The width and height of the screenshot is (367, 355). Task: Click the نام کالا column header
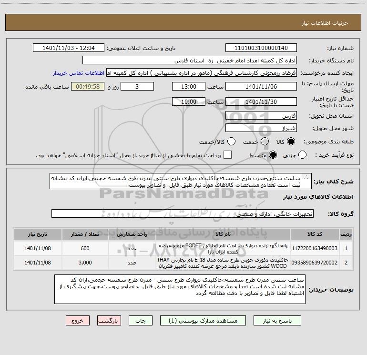(x=223, y=234)
